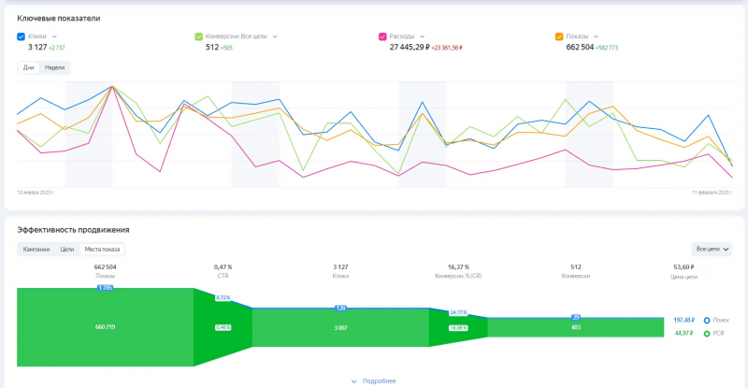
Task: Click the 3 007 clicks funnel segment
Action: (x=340, y=328)
